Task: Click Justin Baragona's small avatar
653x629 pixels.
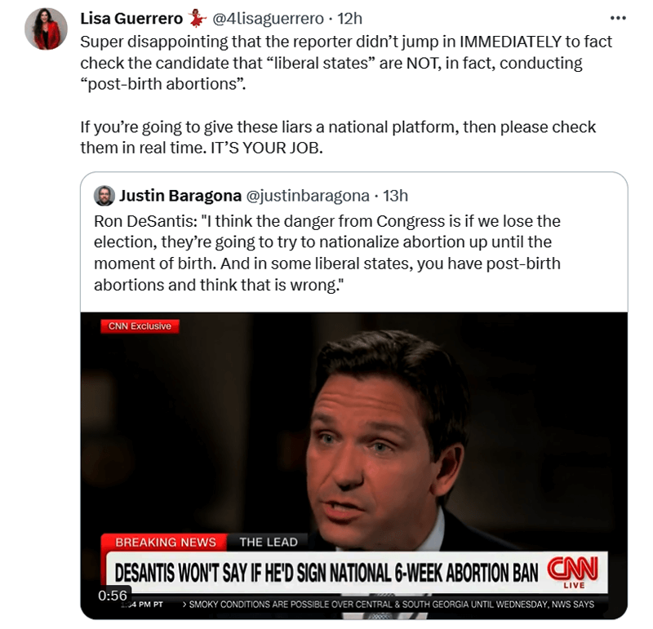Action: [x=104, y=196]
